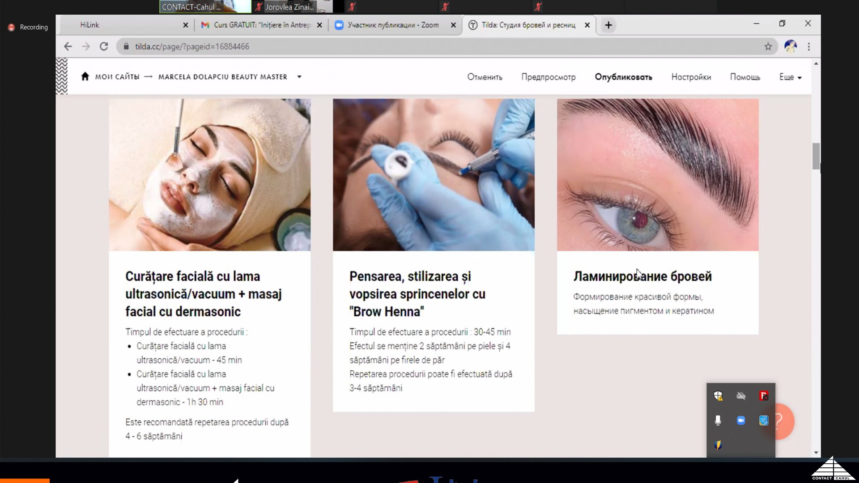
Task: Open Предпросмотр page preview
Action: (x=548, y=77)
